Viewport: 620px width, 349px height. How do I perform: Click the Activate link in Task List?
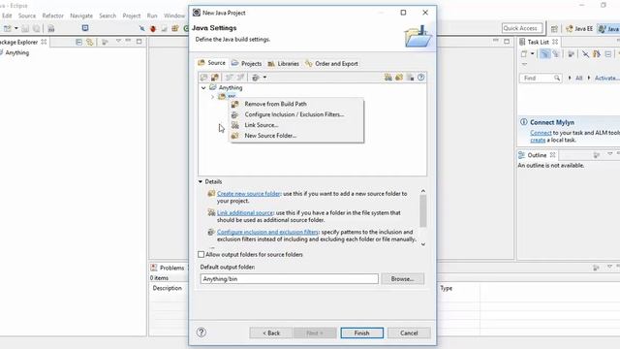click(x=607, y=79)
